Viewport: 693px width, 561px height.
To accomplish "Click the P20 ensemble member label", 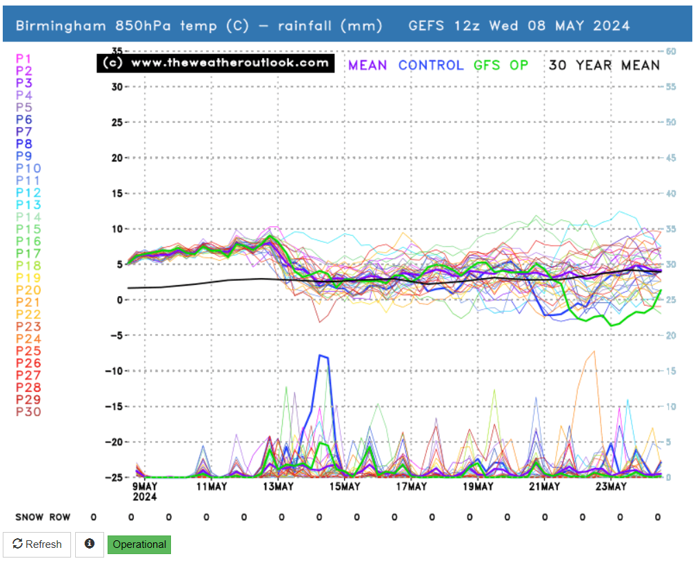I will tap(28, 290).
